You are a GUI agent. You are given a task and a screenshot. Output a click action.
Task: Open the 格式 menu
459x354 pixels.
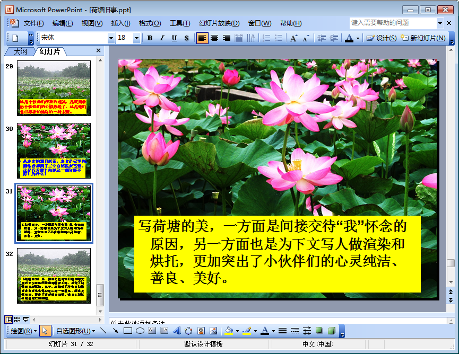(150, 23)
